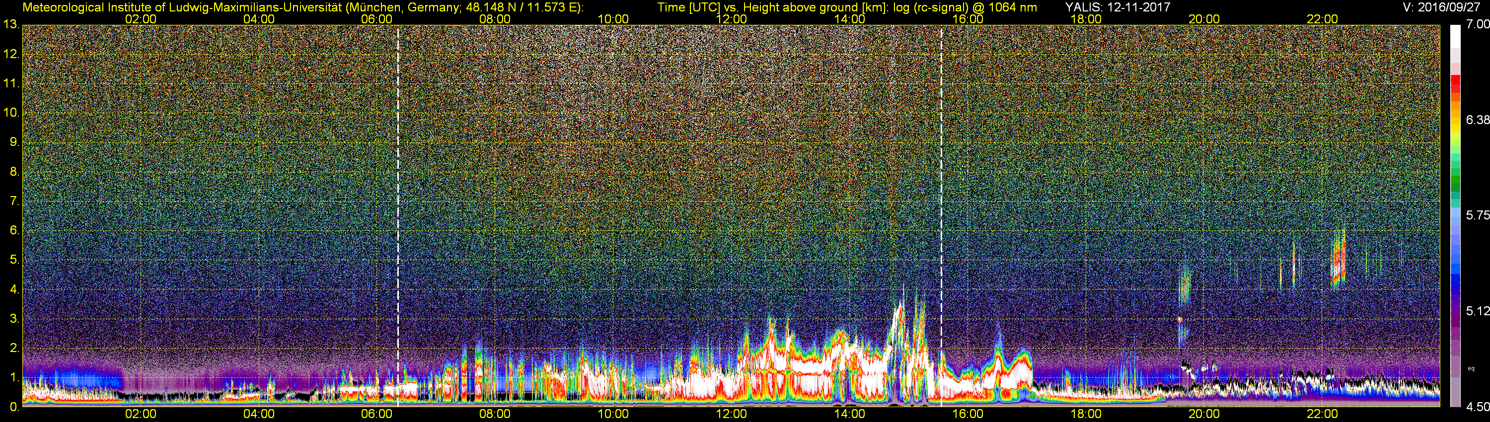The height and width of the screenshot is (422, 1490).
Task: Pick the height axis label '0.'
Action: 14,407
